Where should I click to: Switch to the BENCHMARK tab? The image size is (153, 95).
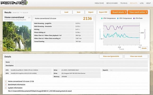coord(112,3)
